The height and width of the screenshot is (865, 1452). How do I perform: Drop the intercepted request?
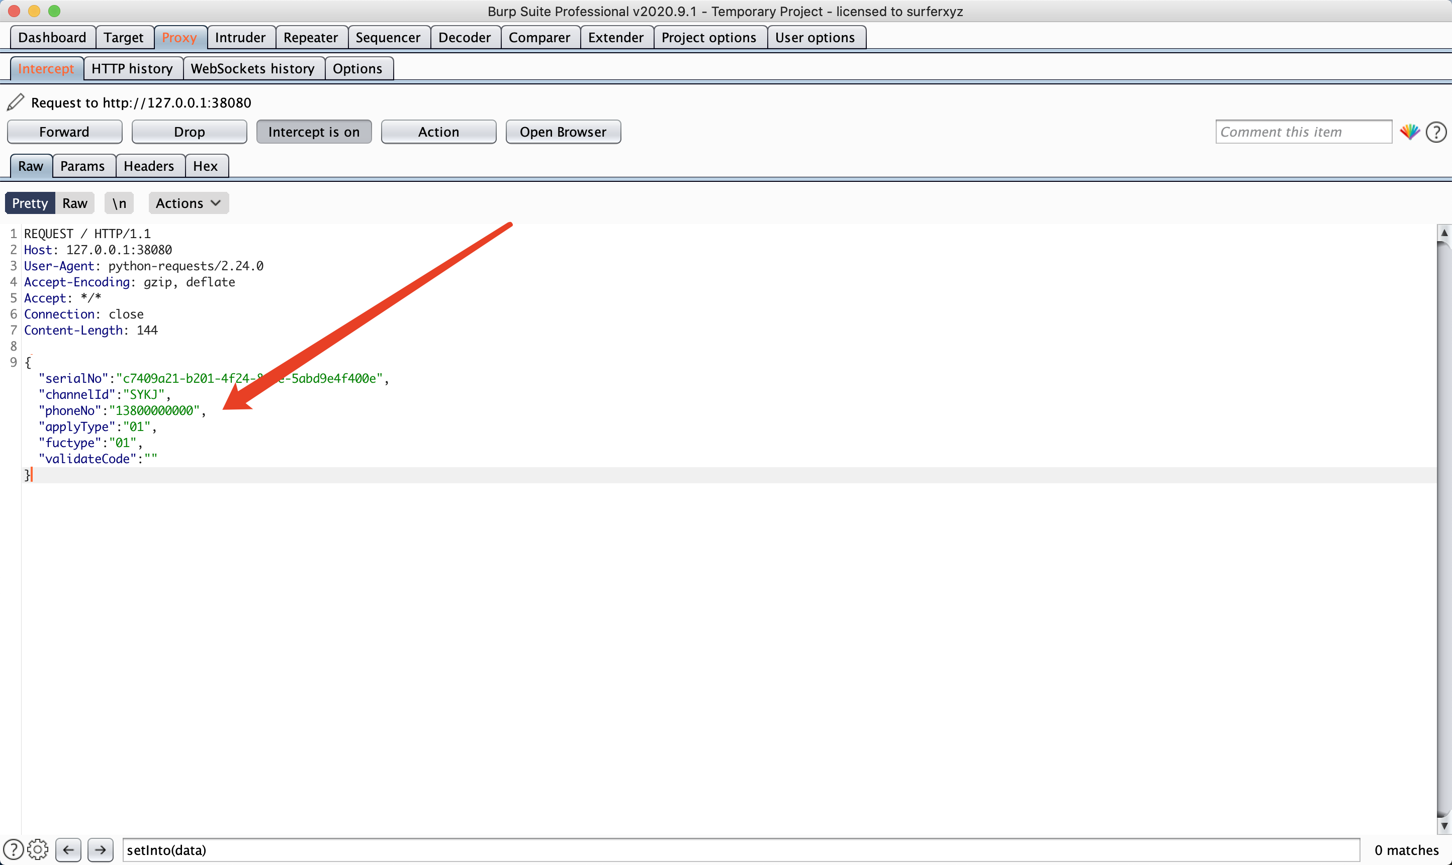(x=189, y=132)
